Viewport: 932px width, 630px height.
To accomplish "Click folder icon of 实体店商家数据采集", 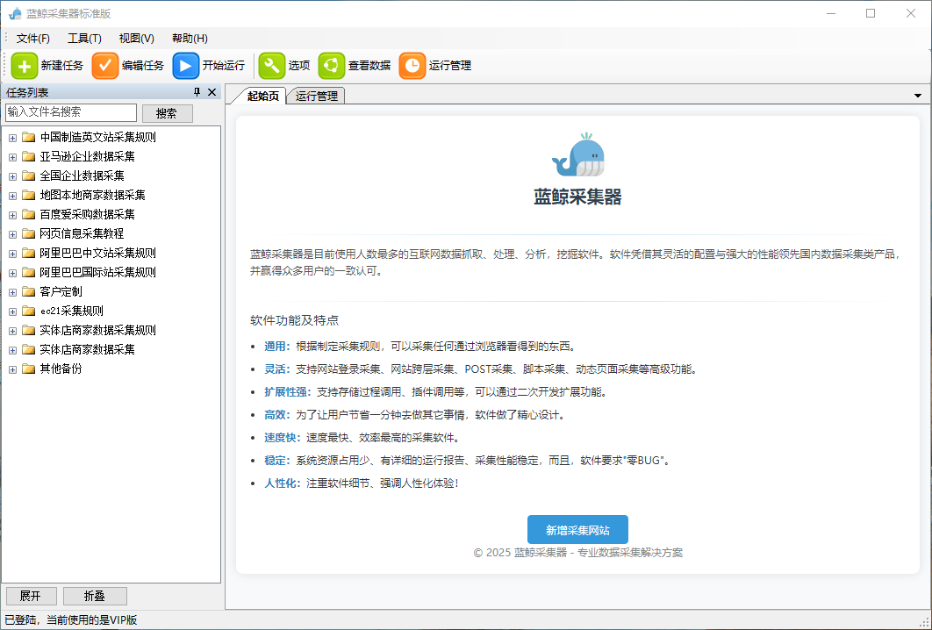I will tap(29, 349).
